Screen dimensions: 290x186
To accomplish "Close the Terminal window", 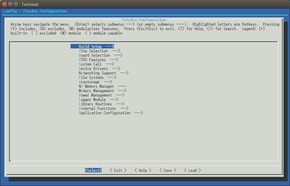I will click(5, 4).
